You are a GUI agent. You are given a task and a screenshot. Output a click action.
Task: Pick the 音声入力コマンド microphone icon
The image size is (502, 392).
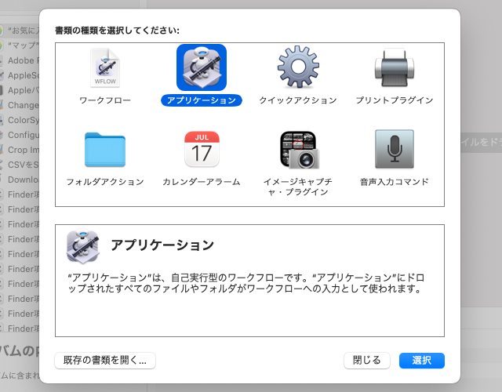(x=394, y=149)
